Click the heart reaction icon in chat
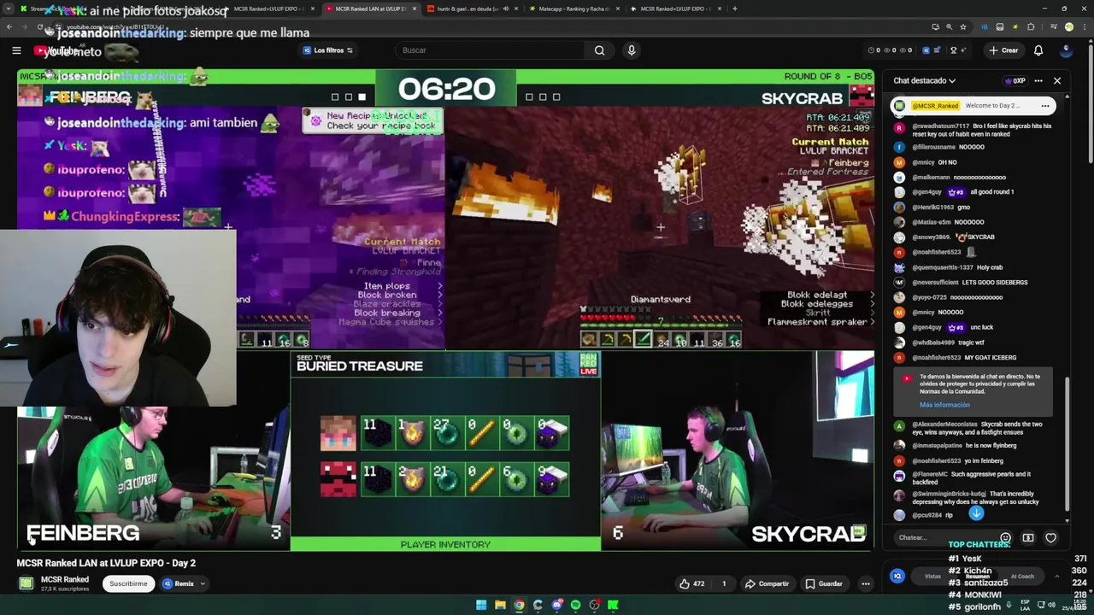Image resolution: width=1094 pixels, height=615 pixels. point(1051,538)
